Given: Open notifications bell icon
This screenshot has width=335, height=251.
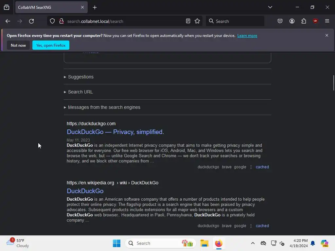Looking at the screenshot, I should pyautogui.click(x=313, y=243).
